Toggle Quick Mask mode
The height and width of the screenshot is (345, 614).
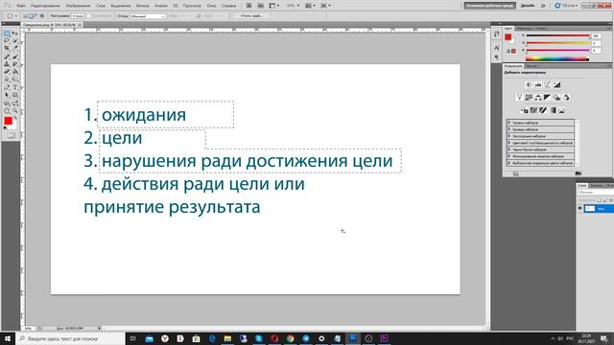[11, 135]
